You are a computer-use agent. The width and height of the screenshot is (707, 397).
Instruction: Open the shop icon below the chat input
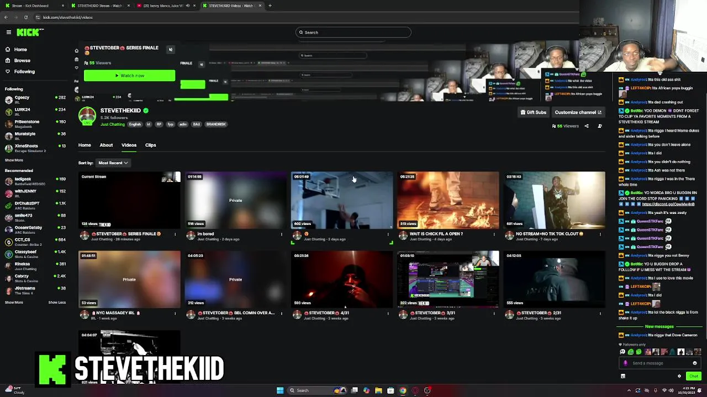coord(623,377)
